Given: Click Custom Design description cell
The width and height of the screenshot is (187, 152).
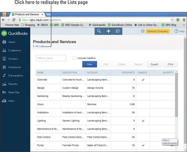Looking at the screenshot, I should pyautogui.click(x=70, y=88).
